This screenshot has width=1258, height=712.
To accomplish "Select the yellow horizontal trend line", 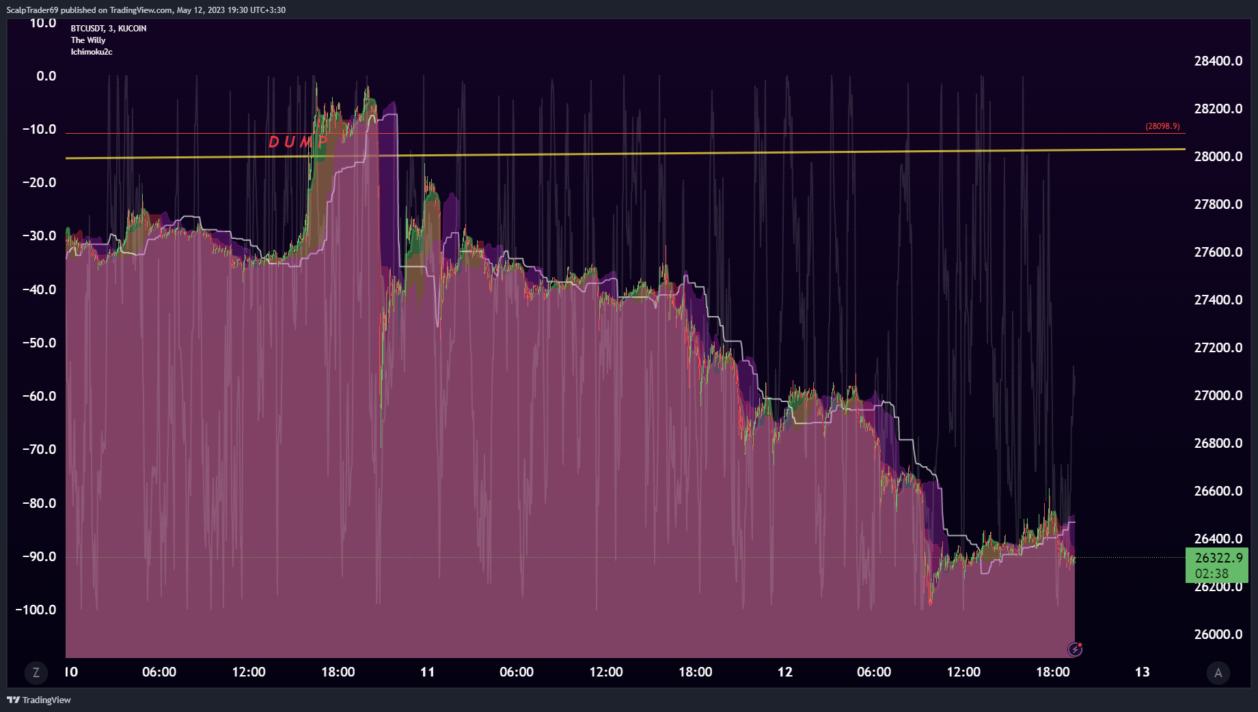I will (x=625, y=154).
